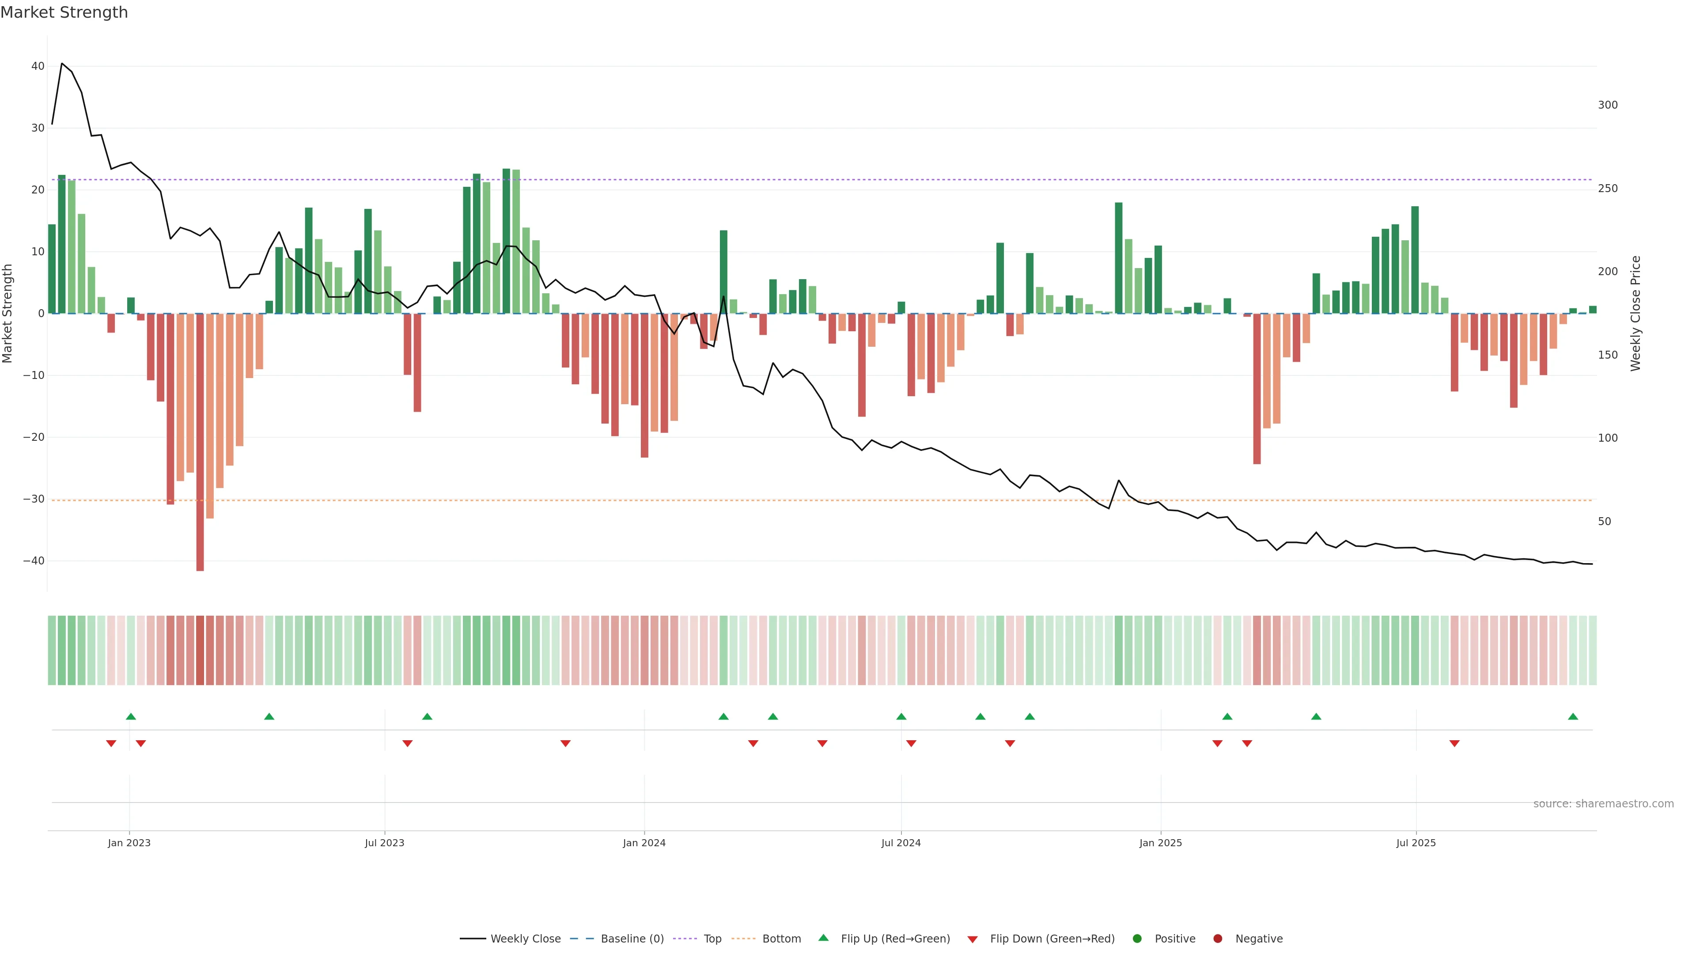Viewport: 1696px width, 954px height.
Task: Click the Flip Down red triangle in legend
Action: [973, 939]
